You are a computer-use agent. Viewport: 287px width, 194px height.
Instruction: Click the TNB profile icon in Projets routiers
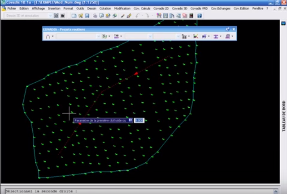pos(117,37)
